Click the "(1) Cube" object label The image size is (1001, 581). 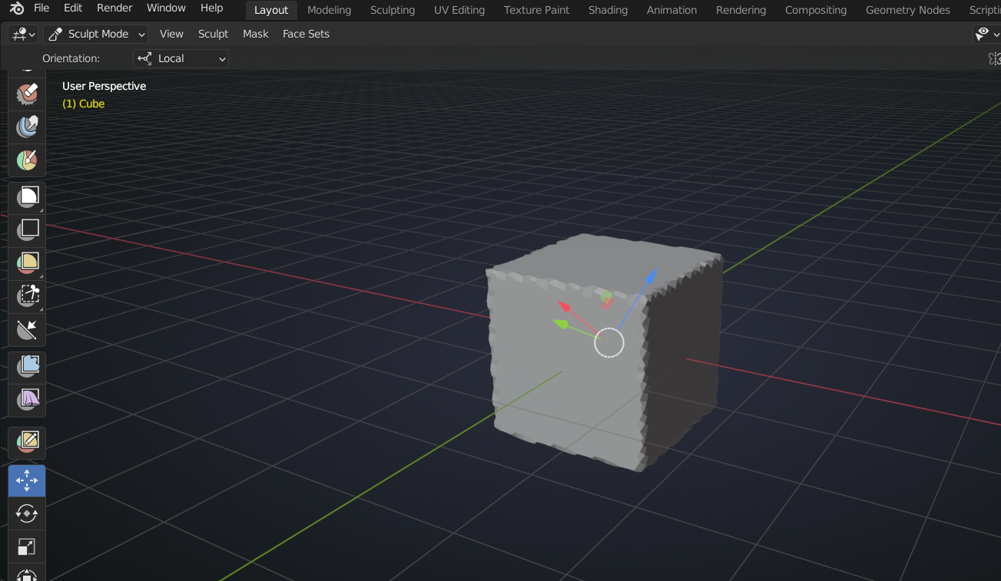[83, 104]
